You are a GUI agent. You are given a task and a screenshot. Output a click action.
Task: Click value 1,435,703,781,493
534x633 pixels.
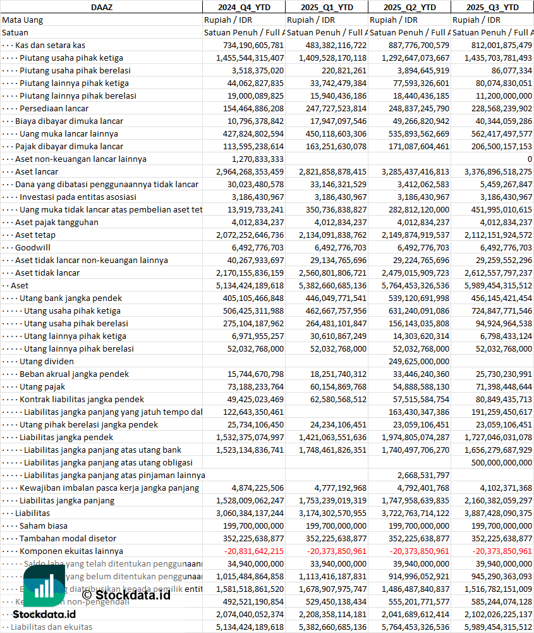coord(498,58)
